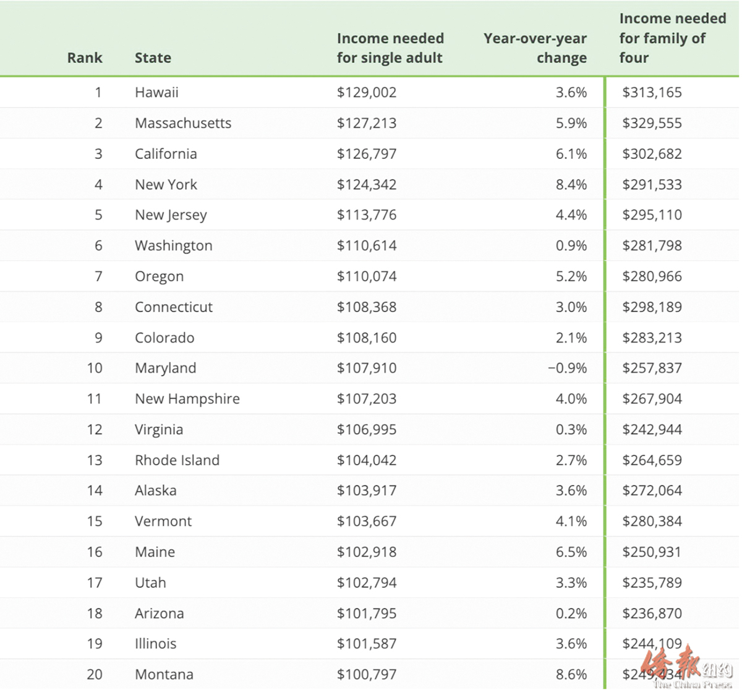Viewport: 742px width, 690px height.
Task: Click Income needed for single adult header
Action: tap(390, 48)
